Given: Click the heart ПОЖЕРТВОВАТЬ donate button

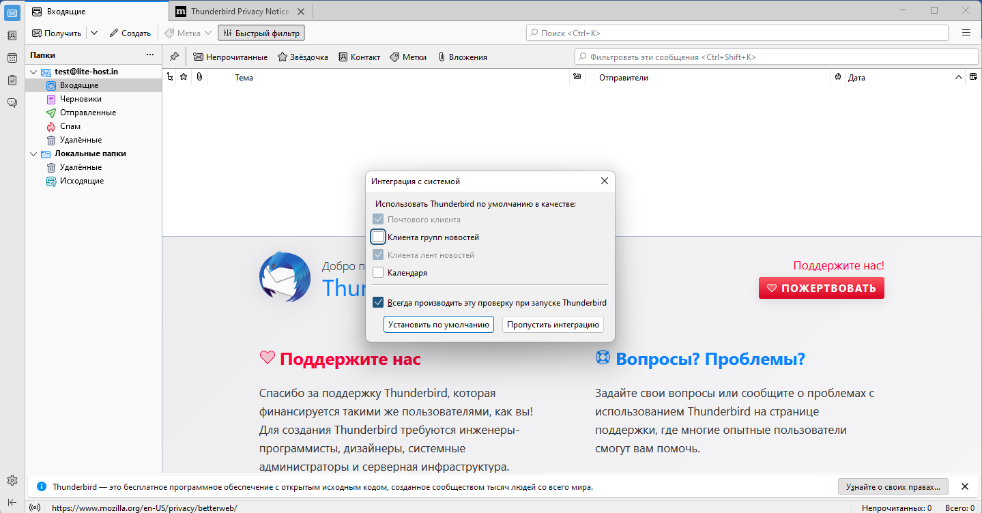Looking at the screenshot, I should [822, 288].
